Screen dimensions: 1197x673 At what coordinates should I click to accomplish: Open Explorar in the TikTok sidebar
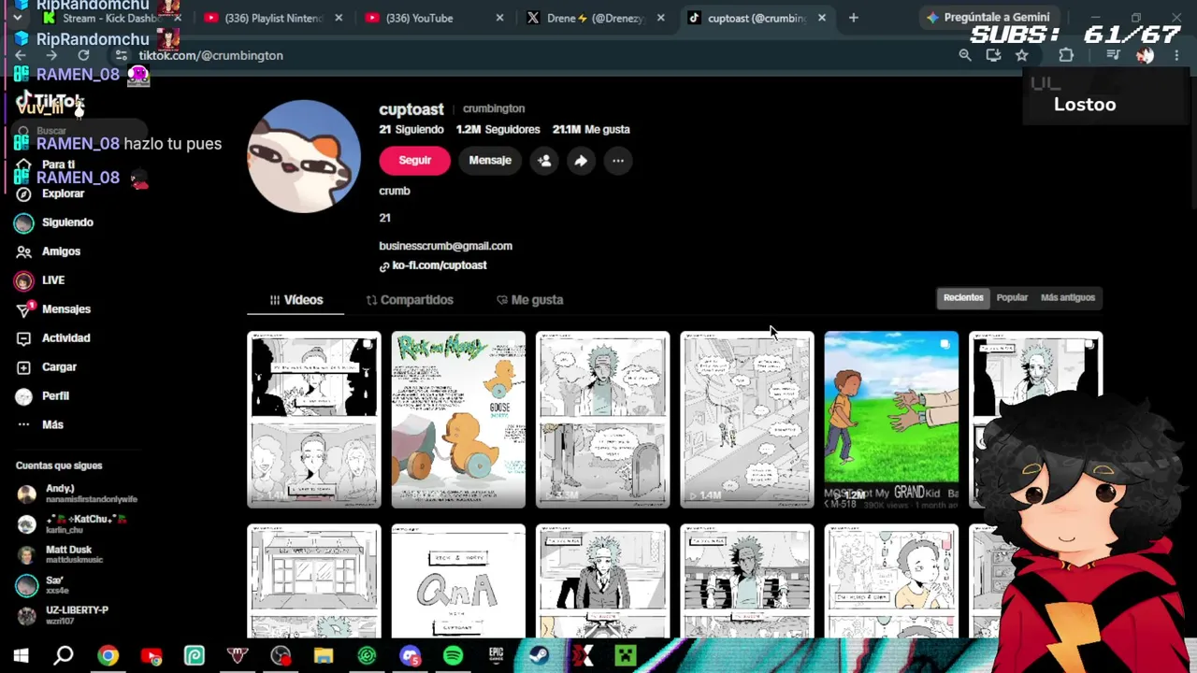pos(50,193)
